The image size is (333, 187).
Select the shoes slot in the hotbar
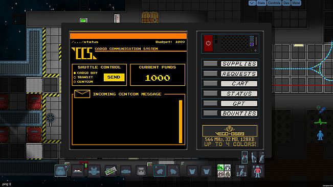pos(78,171)
